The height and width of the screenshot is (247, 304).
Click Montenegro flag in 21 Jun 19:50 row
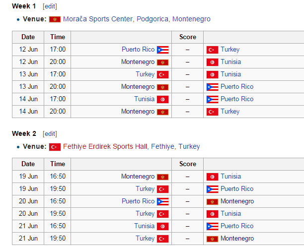pyautogui.click(x=212, y=239)
